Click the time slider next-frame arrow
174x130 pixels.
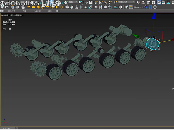point(17,128)
